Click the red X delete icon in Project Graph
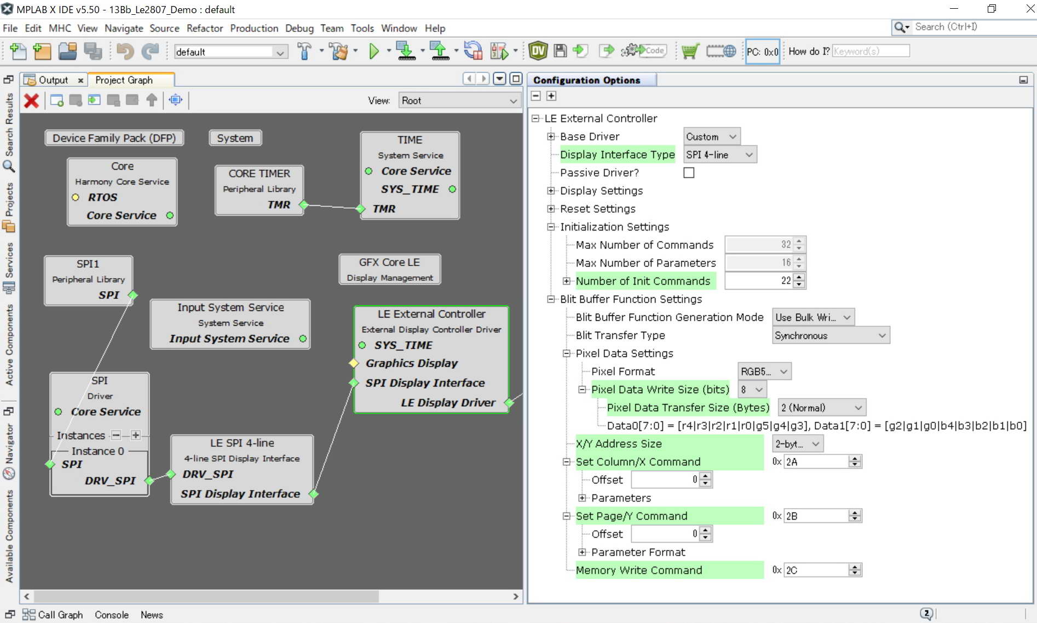The width and height of the screenshot is (1037, 623). (x=32, y=100)
